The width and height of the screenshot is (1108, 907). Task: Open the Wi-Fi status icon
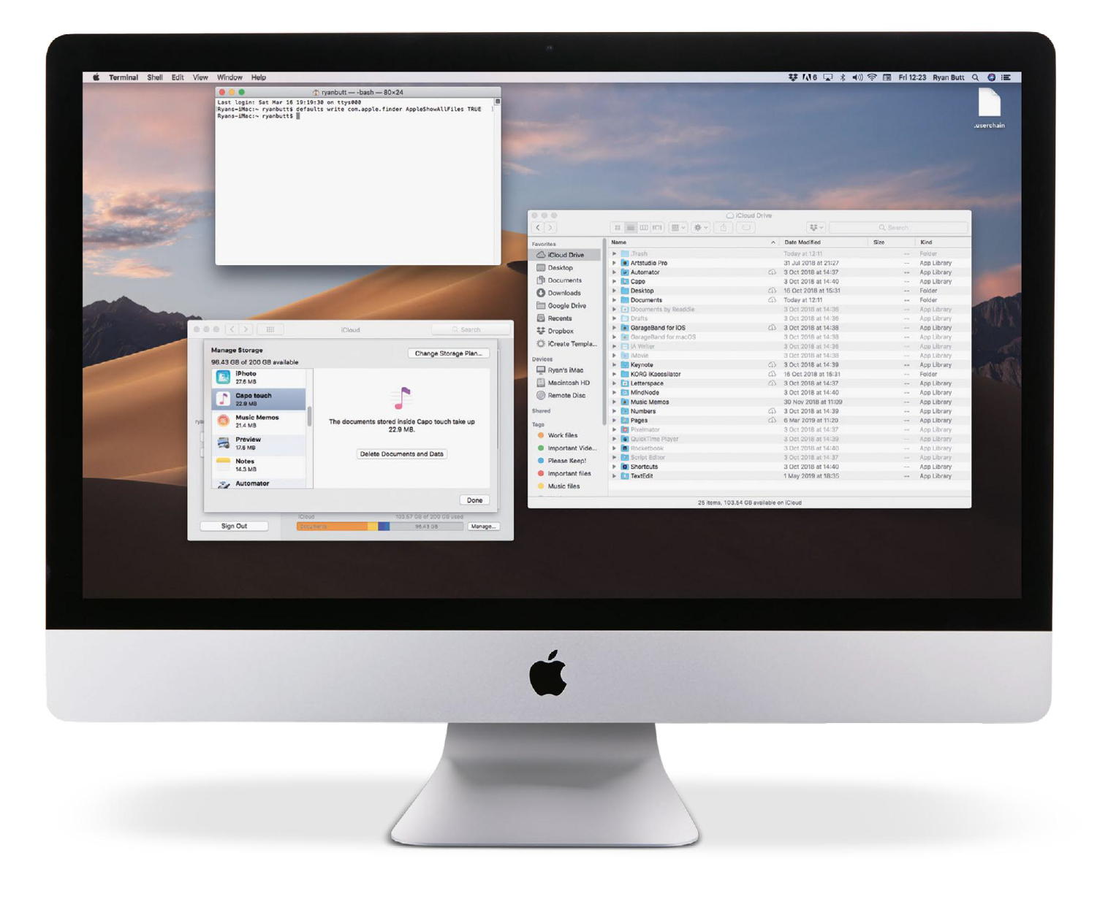point(872,77)
